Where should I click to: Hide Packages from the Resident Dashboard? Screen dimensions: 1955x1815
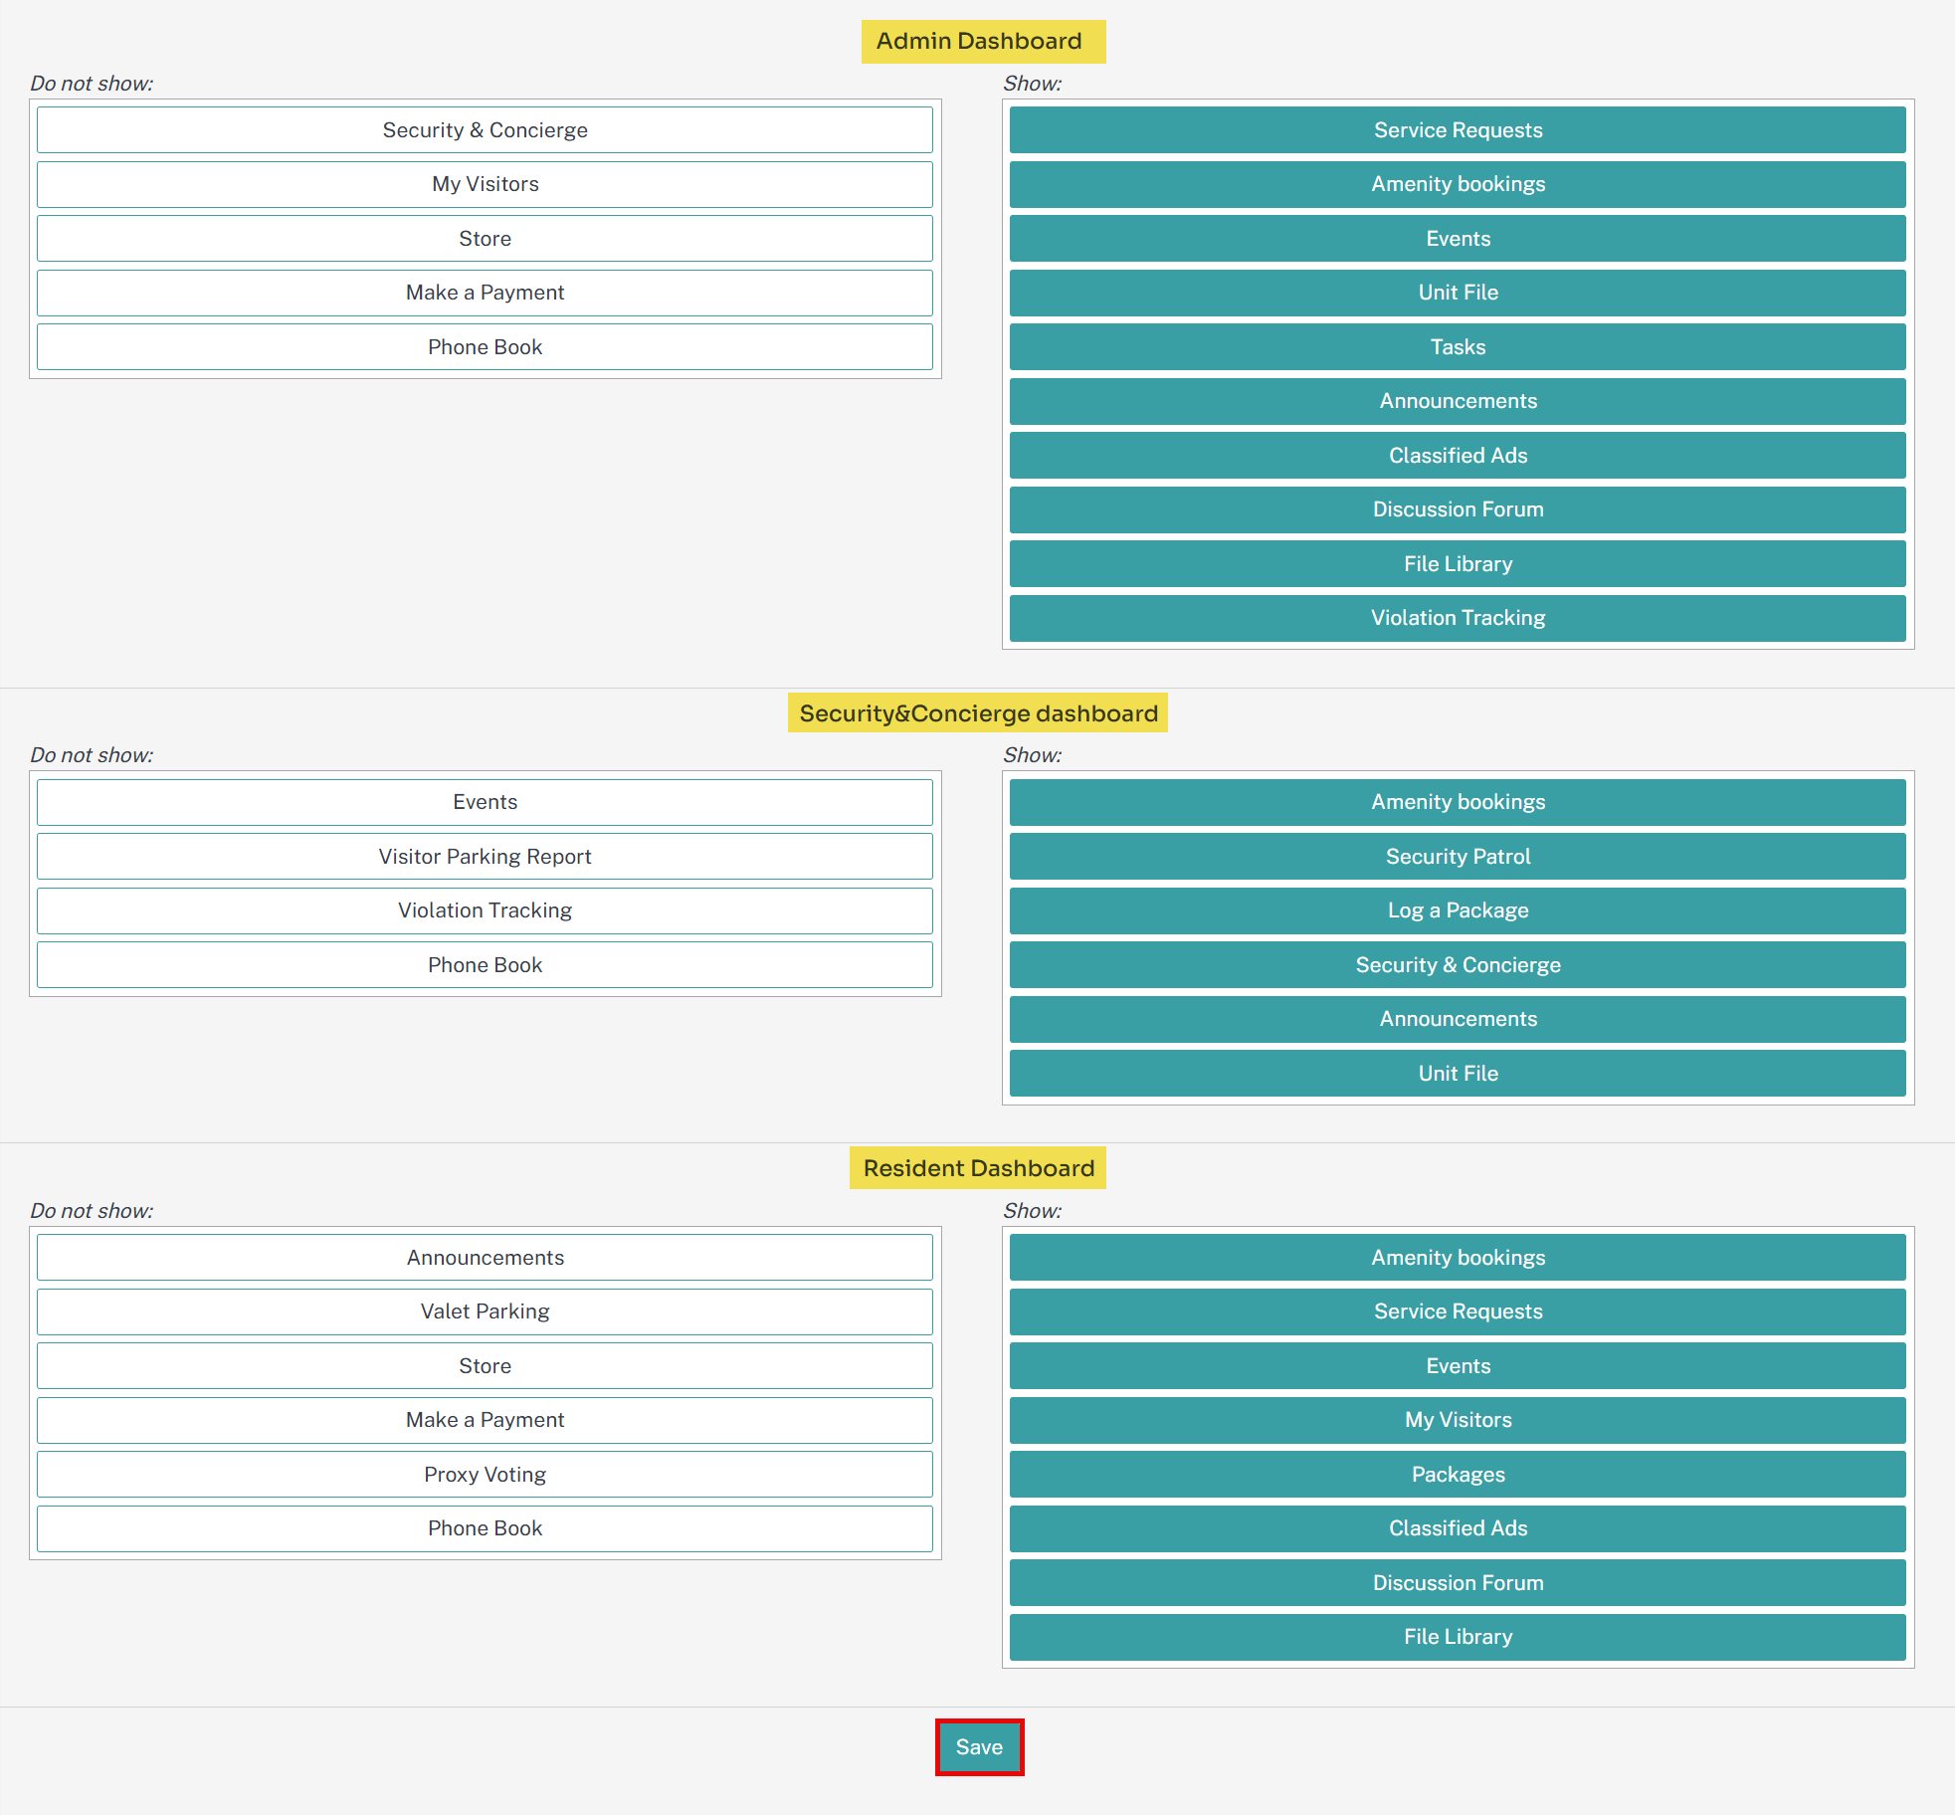[x=1457, y=1474]
